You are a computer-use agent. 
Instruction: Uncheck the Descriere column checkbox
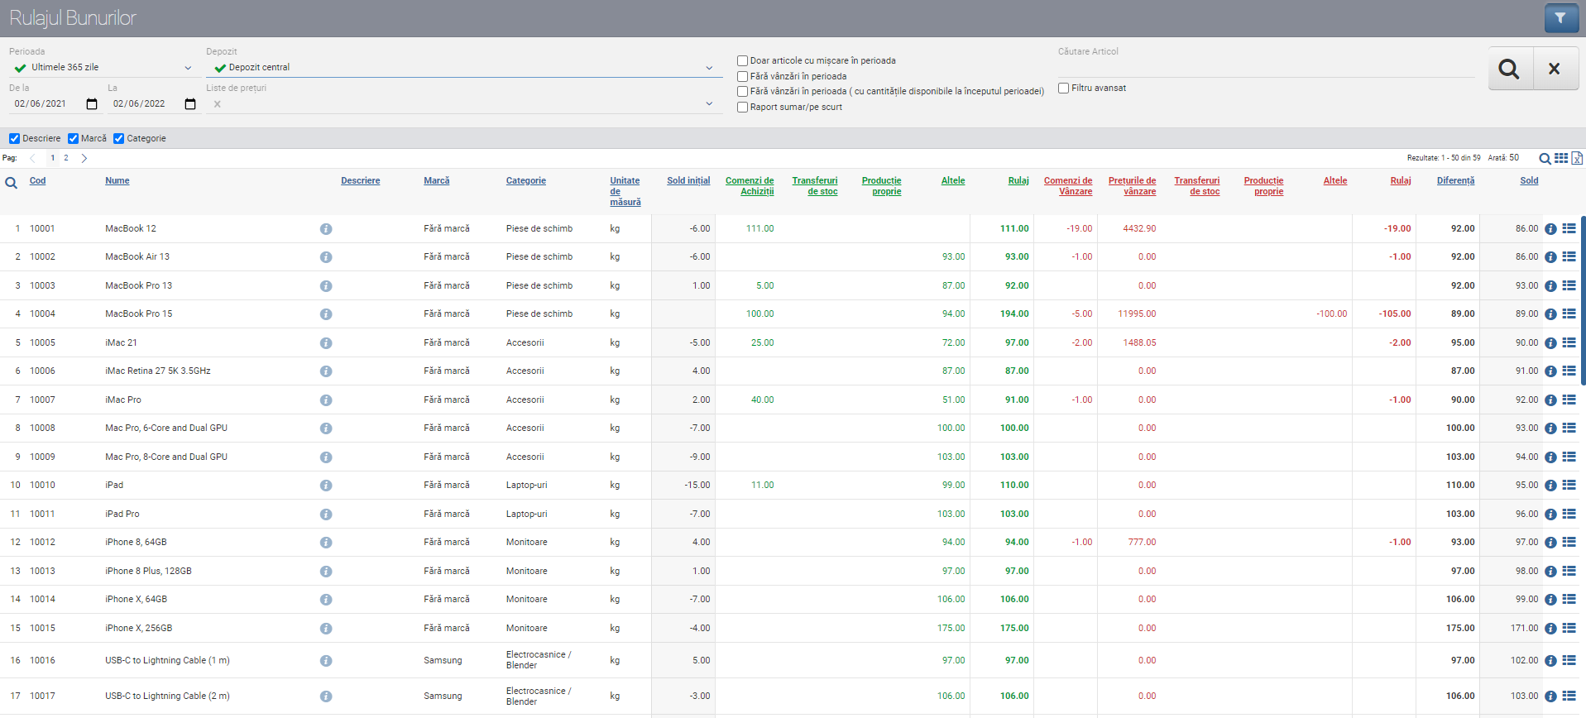pyautogui.click(x=15, y=139)
